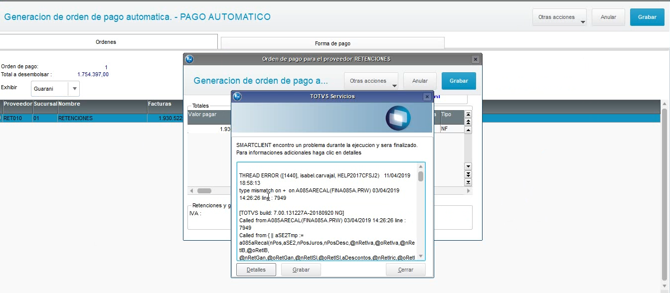Click the NF cell under Tipo
670x293 pixels.
pos(452,129)
